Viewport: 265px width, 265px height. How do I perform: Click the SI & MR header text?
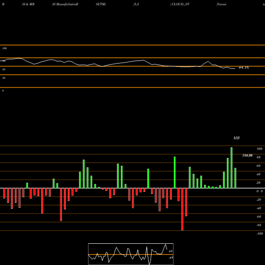coord(28,4)
